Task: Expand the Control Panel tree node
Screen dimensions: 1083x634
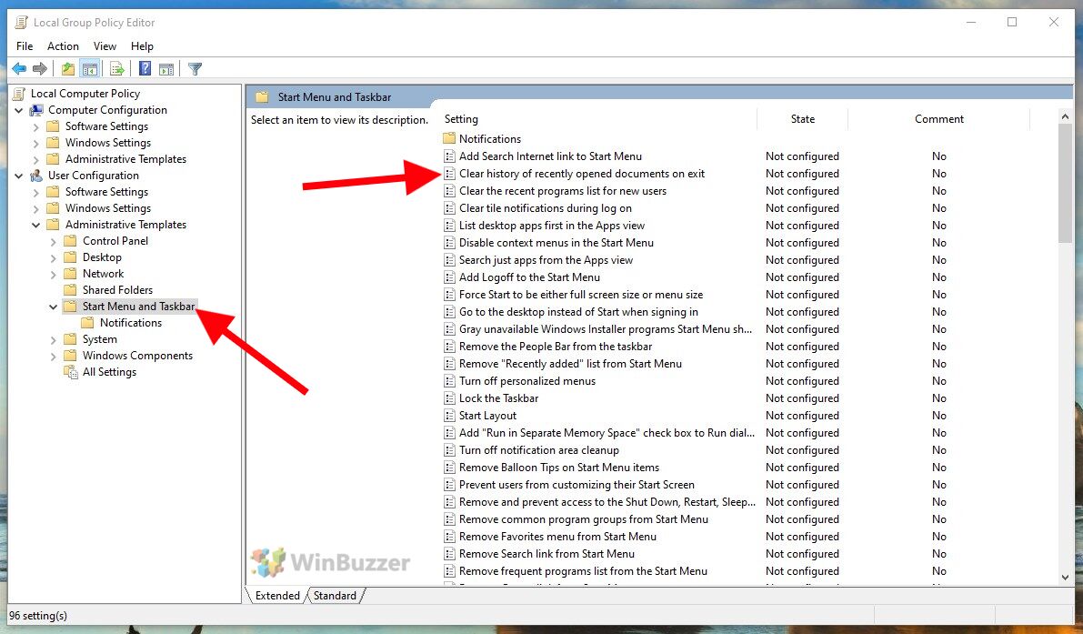Action: click(53, 241)
